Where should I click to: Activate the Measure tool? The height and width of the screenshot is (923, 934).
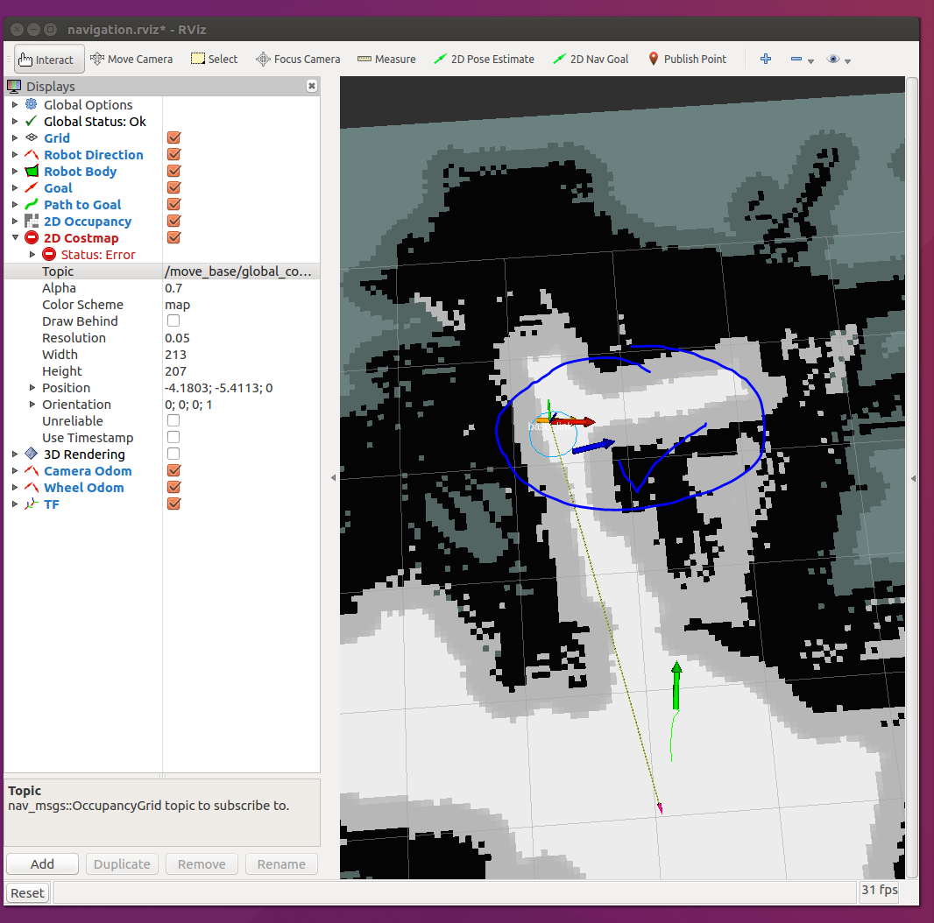pyautogui.click(x=386, y=59)
